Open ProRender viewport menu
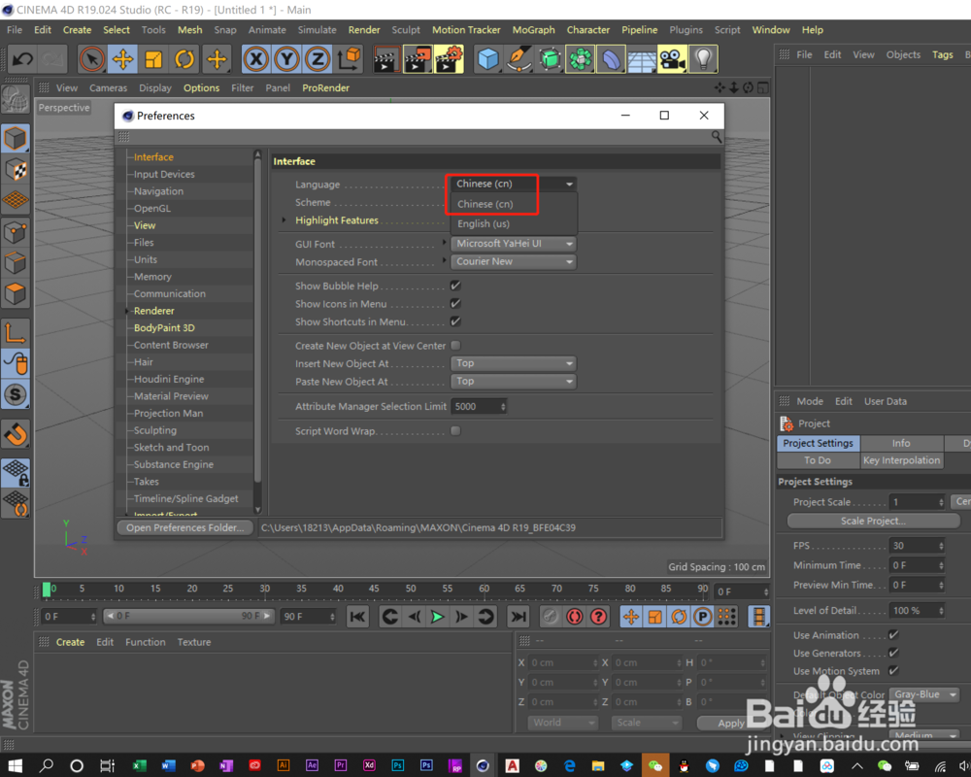Viewport: 971px width, 777px height. click(325, 88)
